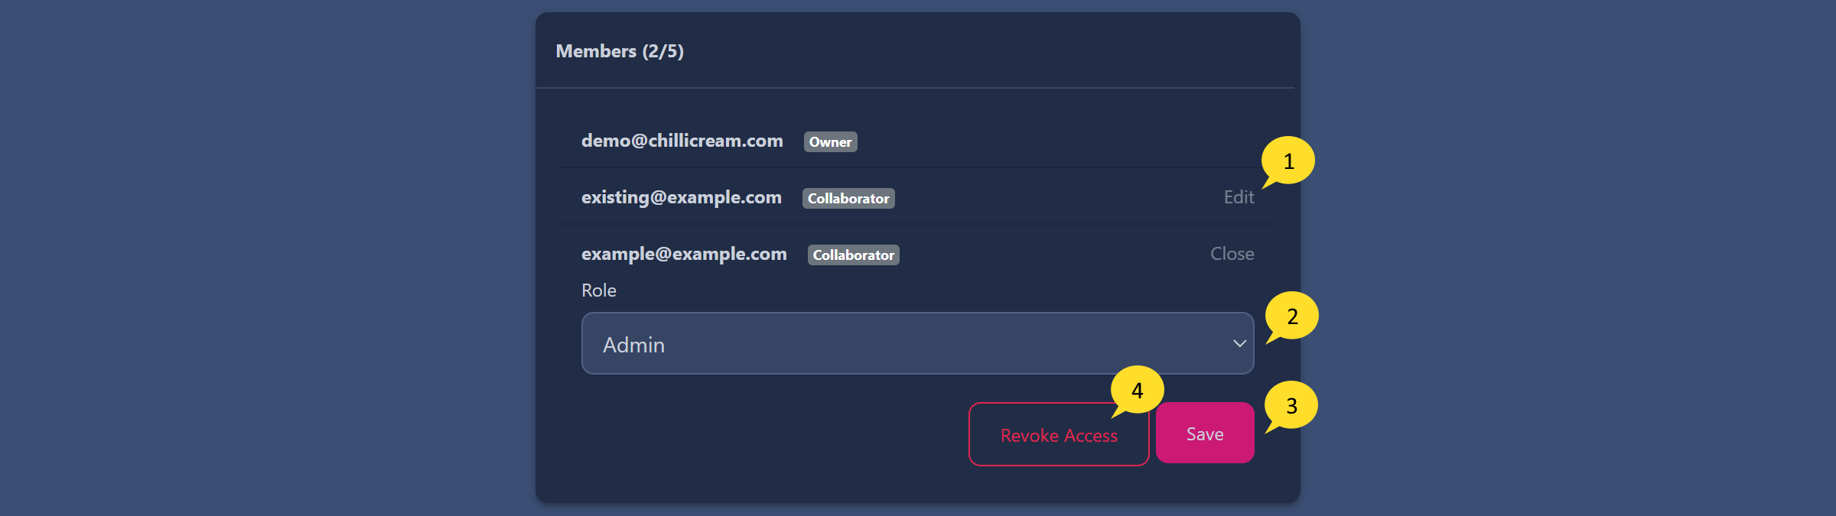Screen dimensions: 1836x516
Task: Click yellow callout bubble number 1
Action: pos(1288,161)
